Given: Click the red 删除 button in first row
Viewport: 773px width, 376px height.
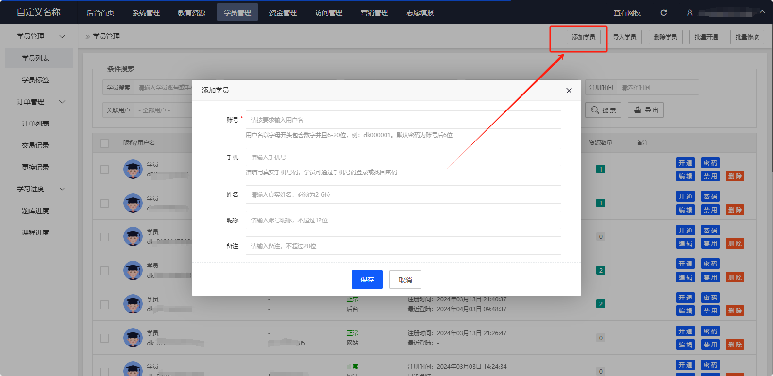Looking at the screenshot, I should coord(735,176).
